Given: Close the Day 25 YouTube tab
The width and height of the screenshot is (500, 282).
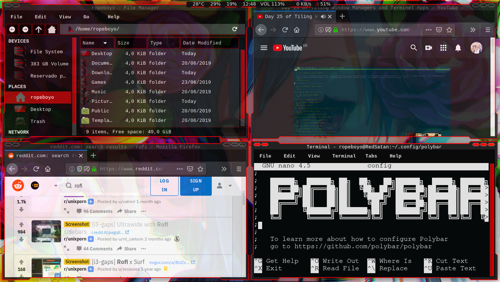Looking at the screenshot, I should pos(330,16).
